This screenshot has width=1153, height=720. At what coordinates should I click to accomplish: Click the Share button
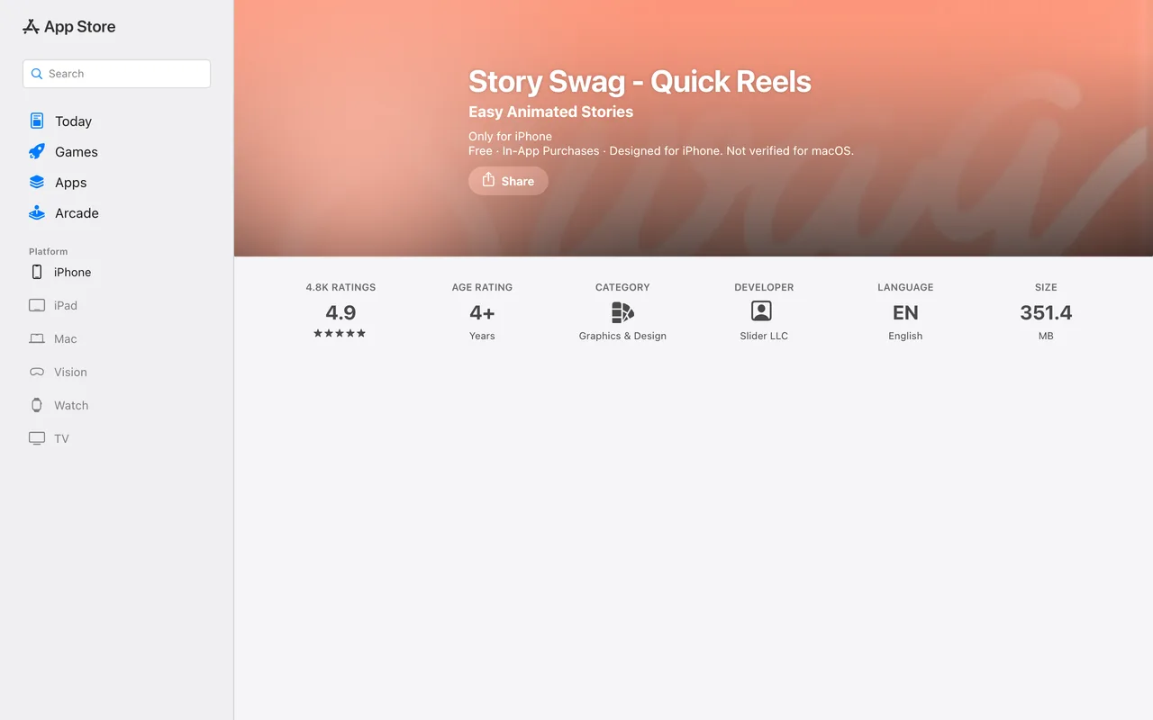(508, 181)
